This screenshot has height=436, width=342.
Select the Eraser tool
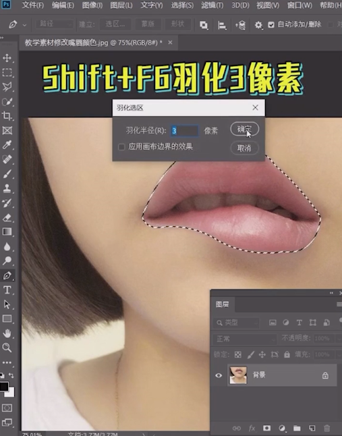coord(7,217)
